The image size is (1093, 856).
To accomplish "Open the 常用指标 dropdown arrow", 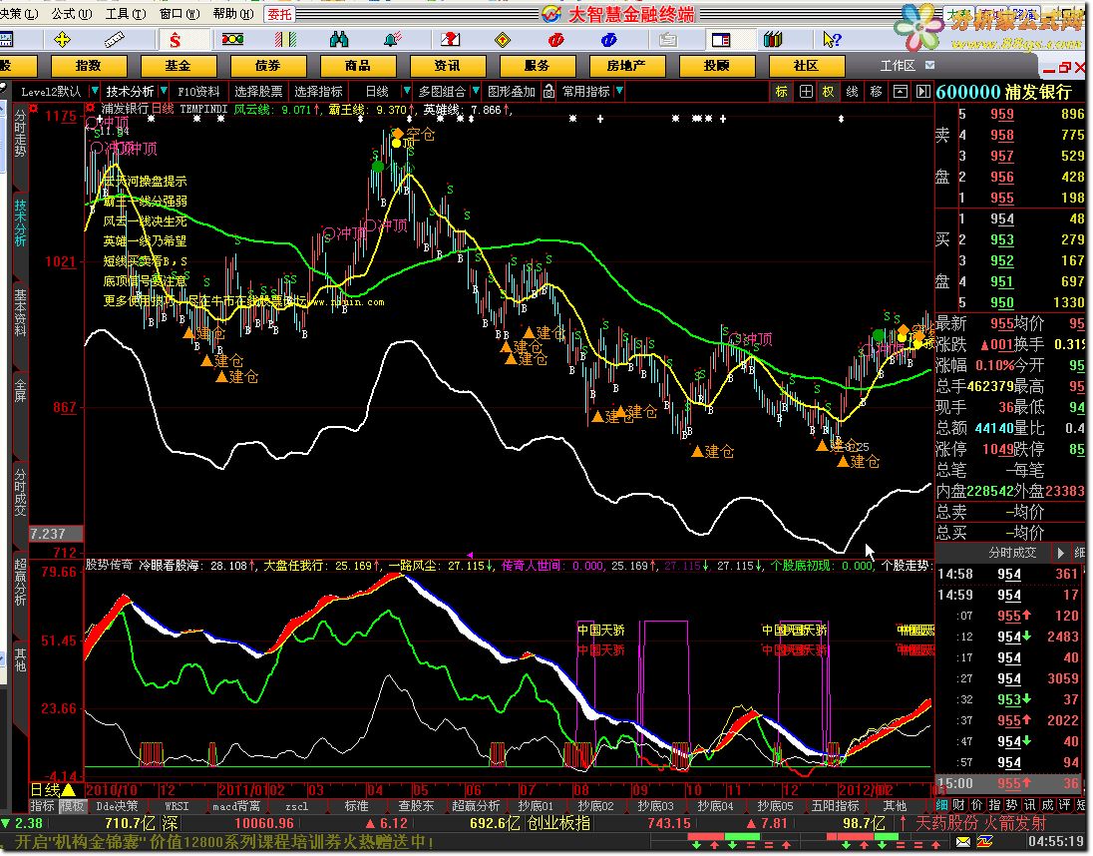I will [619, 91].
